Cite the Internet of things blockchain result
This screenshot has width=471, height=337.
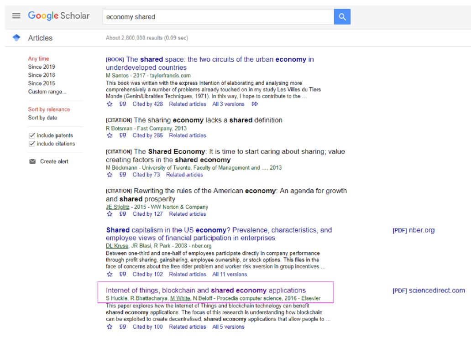point(123,327)
